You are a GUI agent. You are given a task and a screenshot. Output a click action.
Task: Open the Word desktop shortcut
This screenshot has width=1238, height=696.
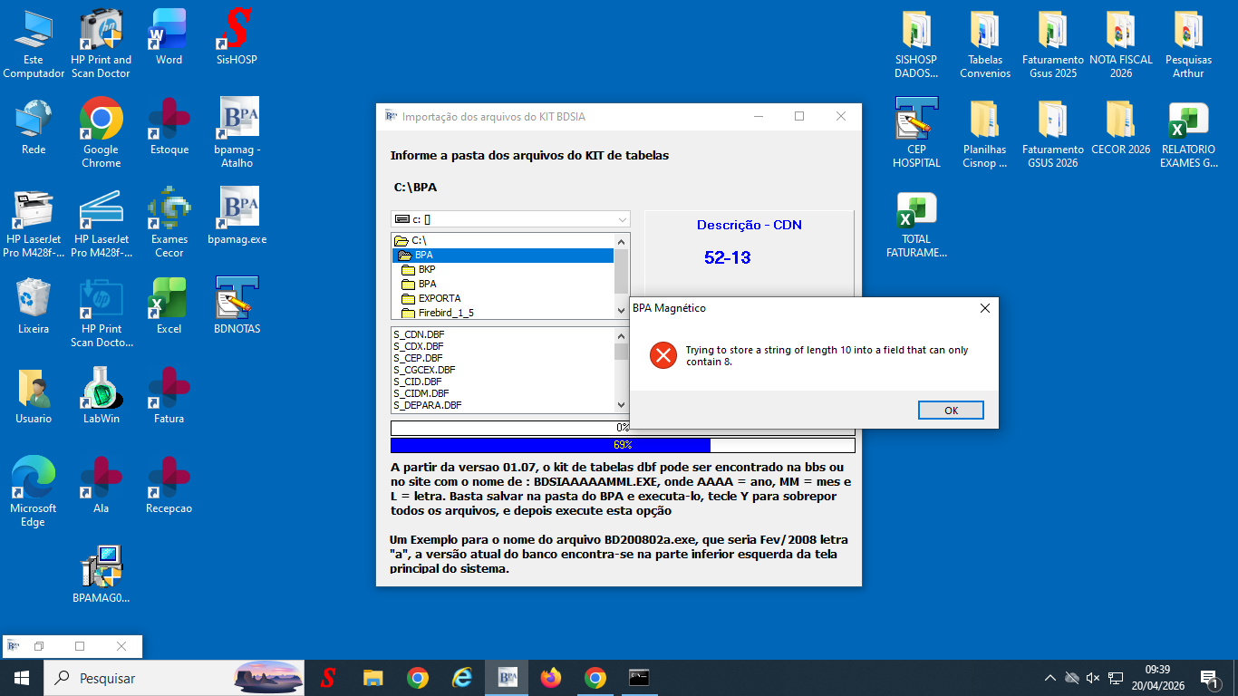tap(169, 37)
